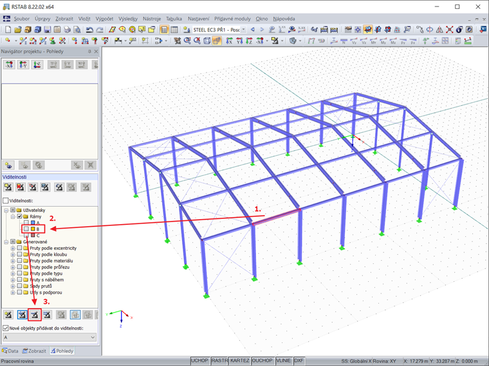Toggle the table panel icon
Viewport: 489px width, 366px height.
pyautogui.click(x=174, y=30)
